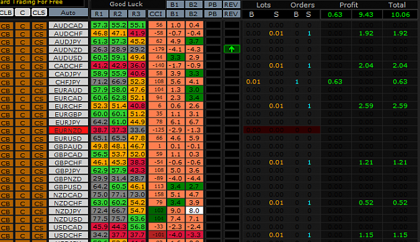
Task: Click C button in EURCHF row
Action: coord(22,106)
